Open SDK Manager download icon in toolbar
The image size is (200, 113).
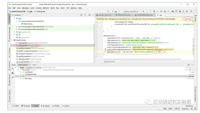pos(187,11)
